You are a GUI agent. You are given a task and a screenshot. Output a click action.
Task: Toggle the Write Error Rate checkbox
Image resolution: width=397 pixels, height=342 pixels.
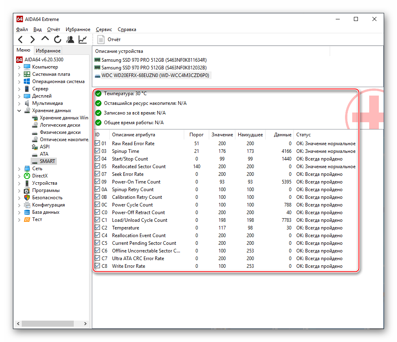point(98,266)
